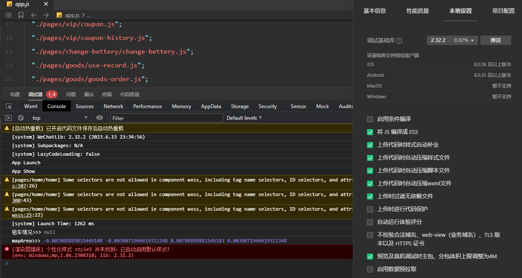Show the console sidebar panel icon
Viewport: 522px width, 278px height.
[8, 118]
